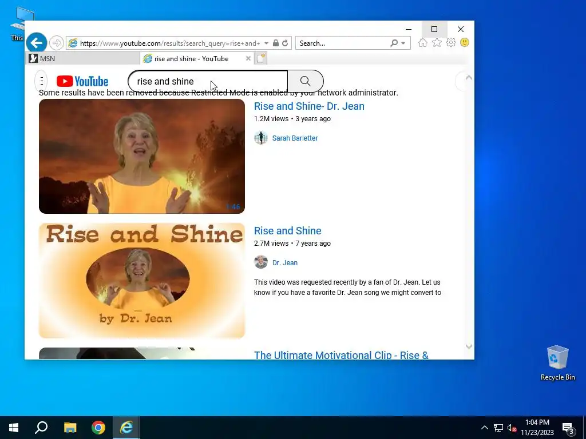Click the YouTube URL address field
586x439 pixels.
pyautogui.click(x=170, y=43)
